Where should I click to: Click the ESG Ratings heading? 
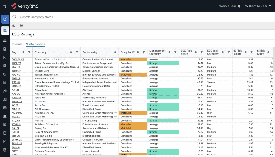[x=23, y=34]
